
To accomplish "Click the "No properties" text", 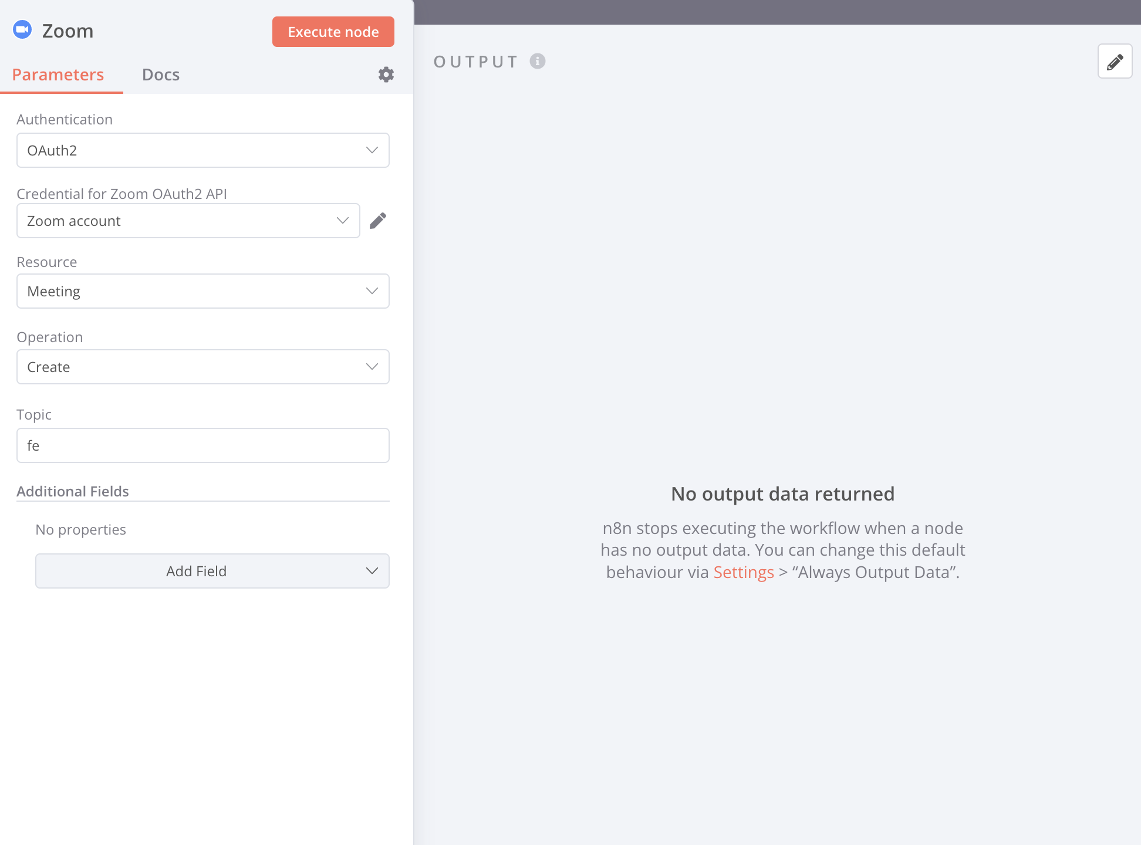I will (80, 529).
